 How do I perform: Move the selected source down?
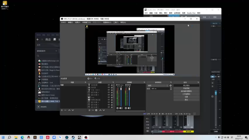tap(104, 110)
